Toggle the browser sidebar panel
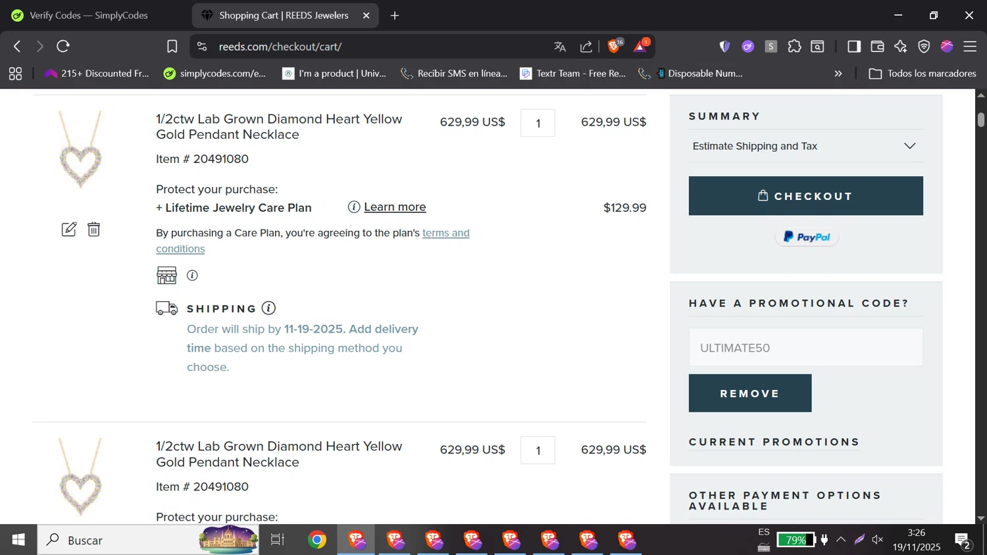The height and width of the screenshot is (555, 987). 854,47
